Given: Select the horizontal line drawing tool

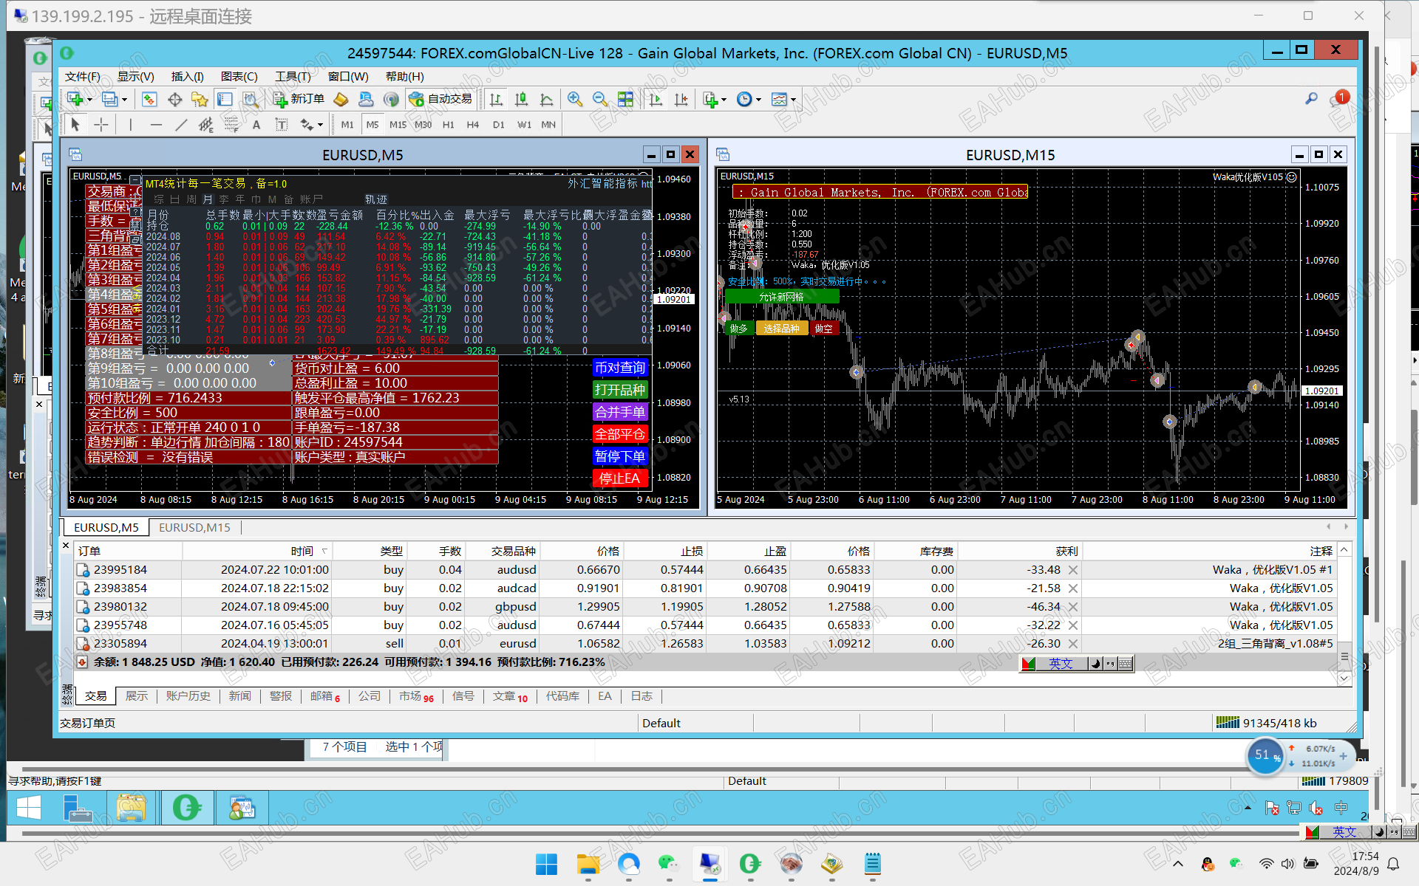Looking at the screenshot, I should pyautogui.click(x=156, y=125).
